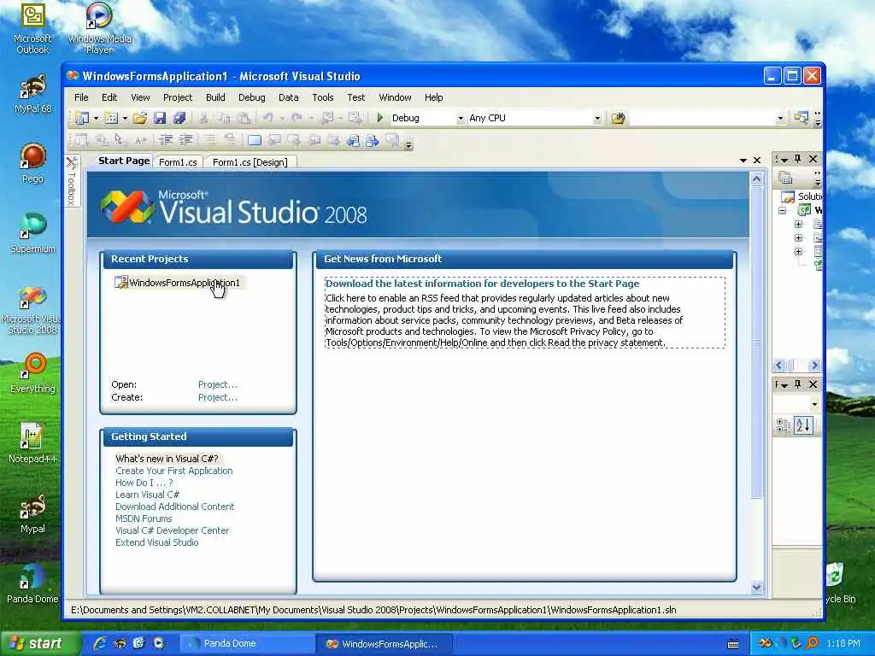Viewport: 875px width, 656px height.
Task: Switch to Panda Dome taskbar button
Action: (249, 643)
